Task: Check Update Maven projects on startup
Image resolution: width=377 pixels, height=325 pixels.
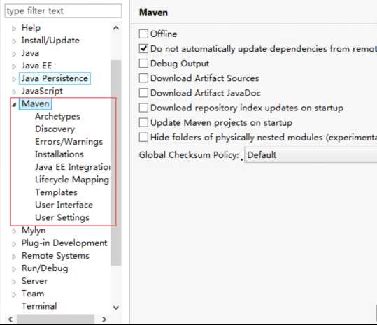Action: (143, 123)
